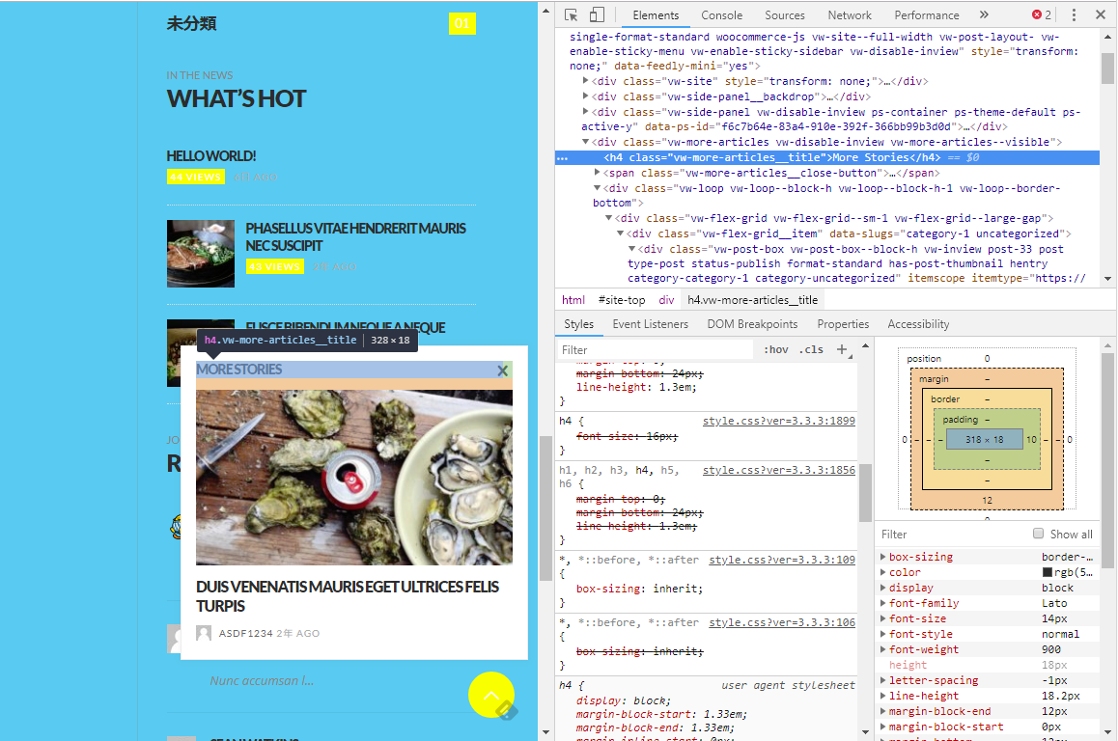This screenshot has height=741, width=1118.
Task: Enable the Show all checkbox
Action: coord(1039,534)
